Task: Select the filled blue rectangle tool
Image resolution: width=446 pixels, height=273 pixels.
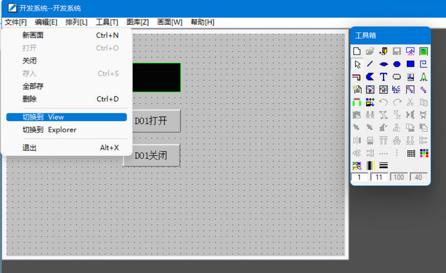Action: (x=410, y=64)
